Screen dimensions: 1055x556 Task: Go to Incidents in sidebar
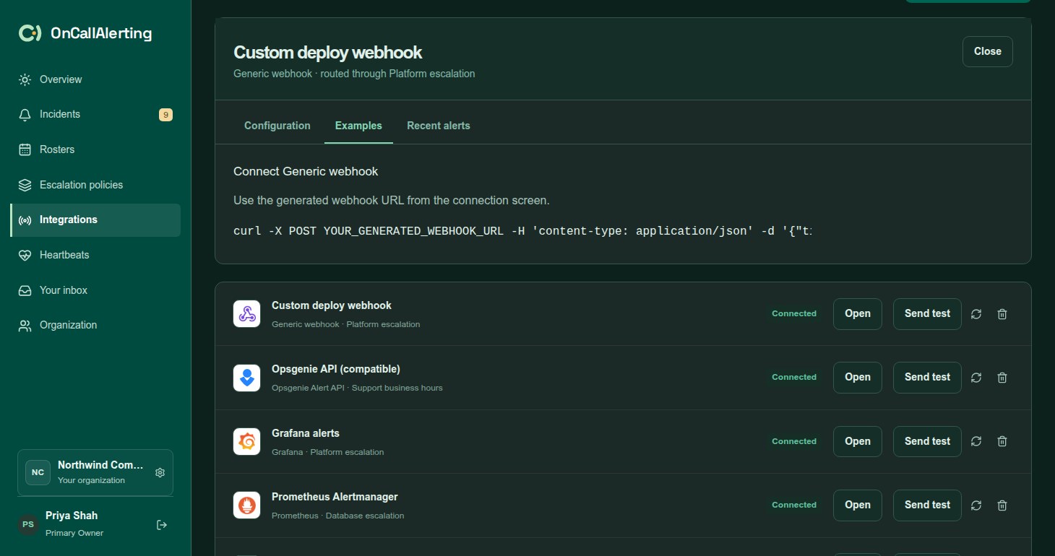[95, 114]
